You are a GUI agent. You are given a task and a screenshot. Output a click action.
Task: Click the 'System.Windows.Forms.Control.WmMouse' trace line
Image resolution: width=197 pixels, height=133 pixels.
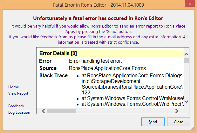[x=133, y=98]
